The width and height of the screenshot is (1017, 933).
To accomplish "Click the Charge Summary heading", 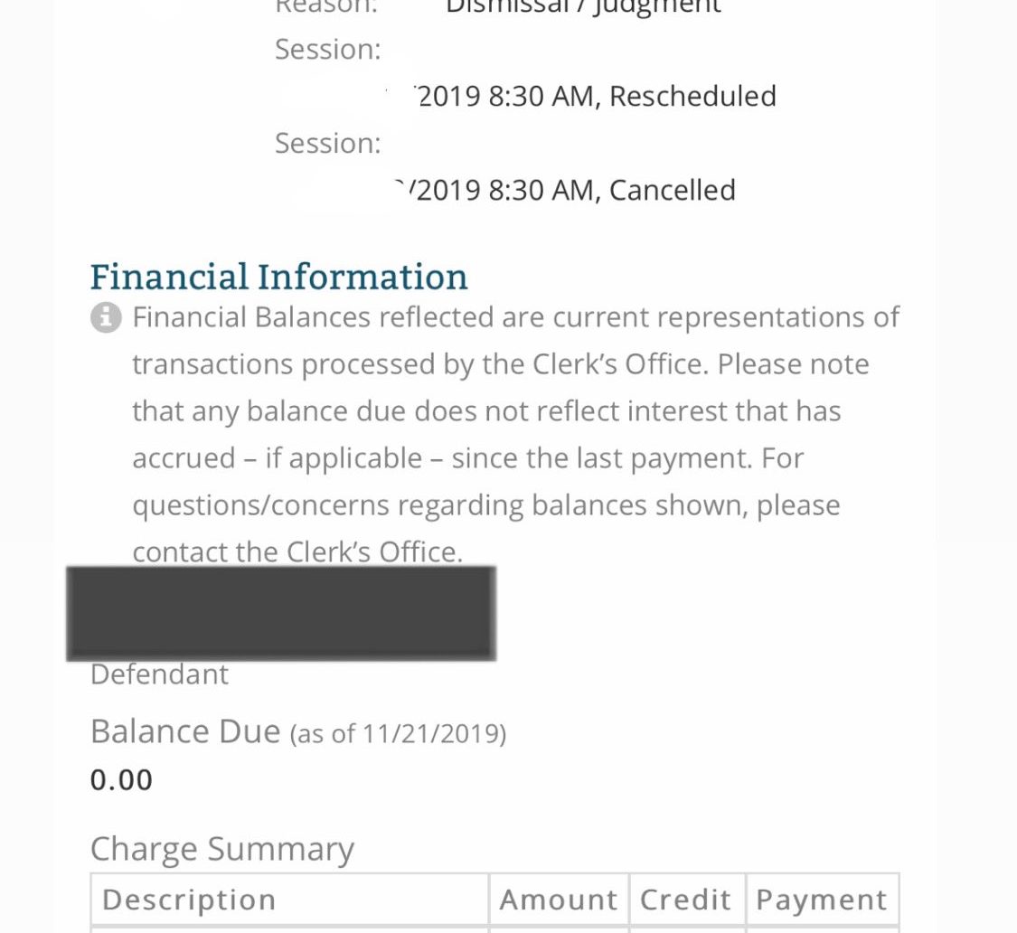I will 222,849.
